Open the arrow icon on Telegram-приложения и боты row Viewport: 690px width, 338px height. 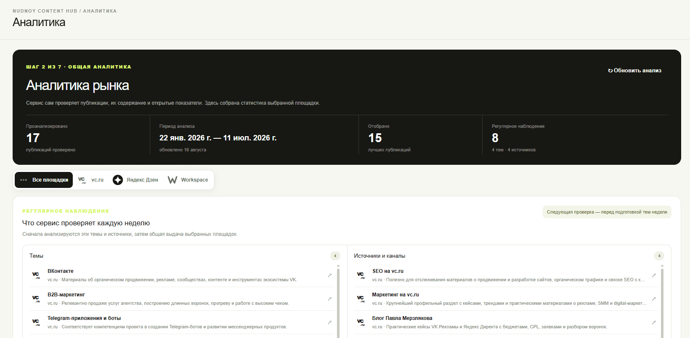tap(329, 322)
